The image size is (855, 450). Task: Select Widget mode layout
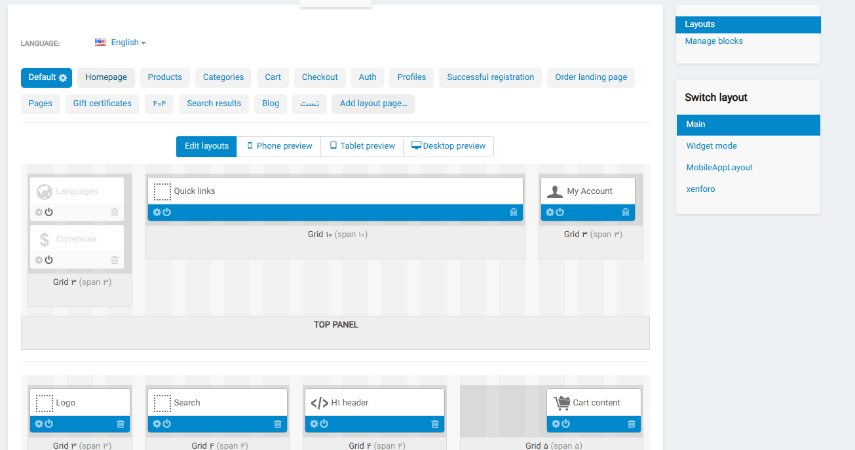711,146
